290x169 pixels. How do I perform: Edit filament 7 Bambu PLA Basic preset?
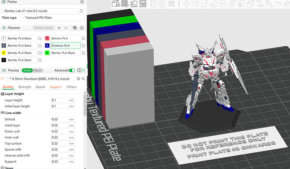[x=40, y=60]
